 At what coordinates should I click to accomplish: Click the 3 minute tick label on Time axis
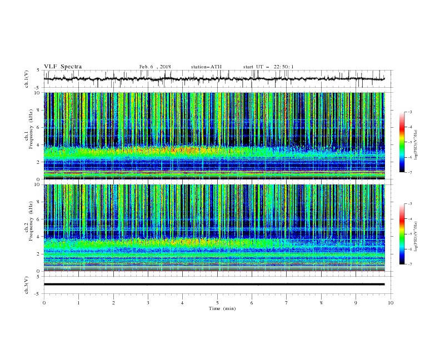[148, 303]
